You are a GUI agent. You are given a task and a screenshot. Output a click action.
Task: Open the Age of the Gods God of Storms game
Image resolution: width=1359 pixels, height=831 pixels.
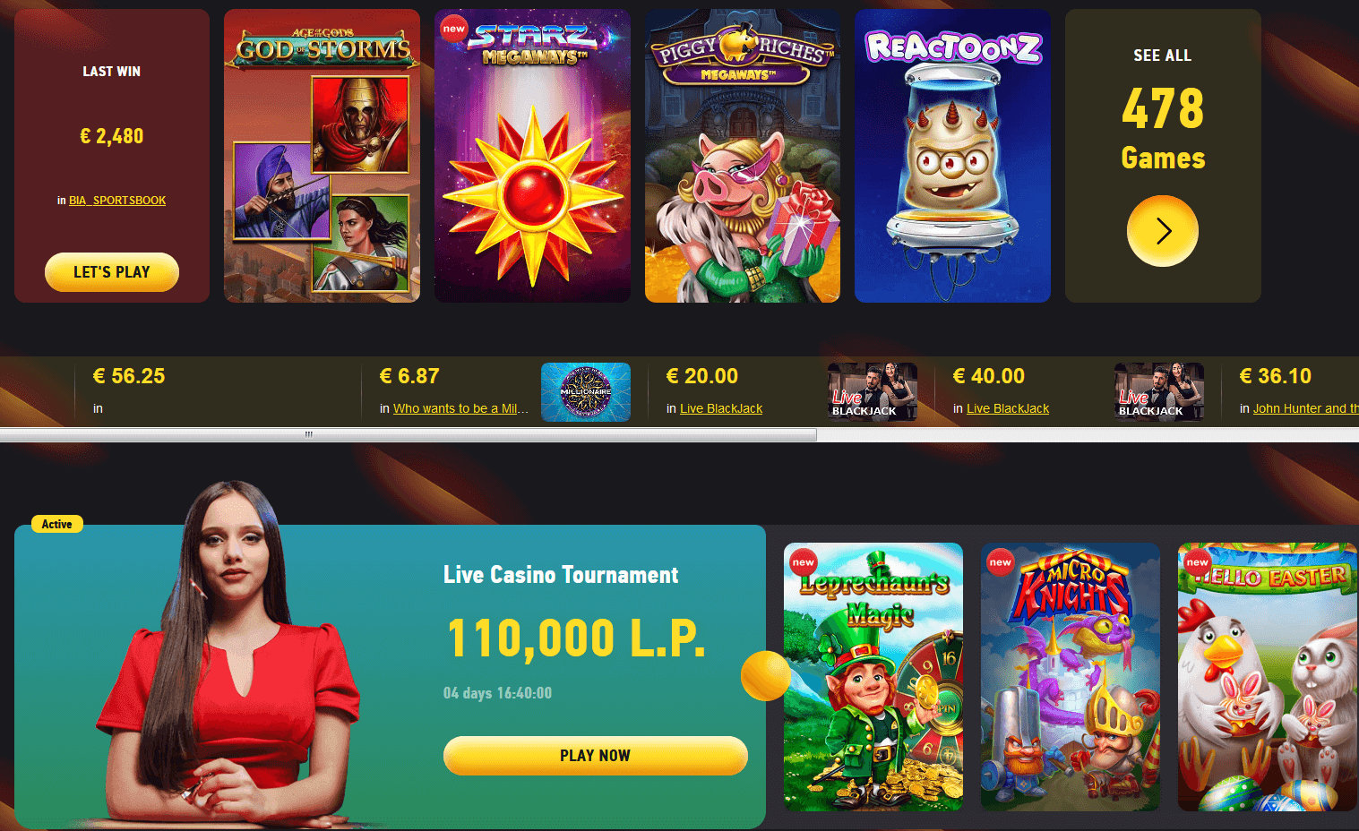click(x=322, y=156)
